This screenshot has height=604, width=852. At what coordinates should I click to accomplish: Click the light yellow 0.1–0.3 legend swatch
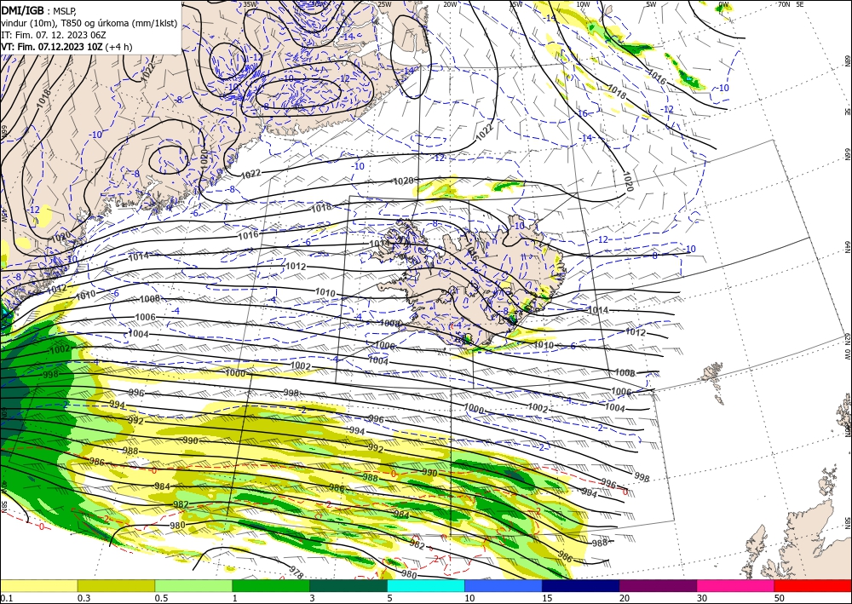coord(38,585)
